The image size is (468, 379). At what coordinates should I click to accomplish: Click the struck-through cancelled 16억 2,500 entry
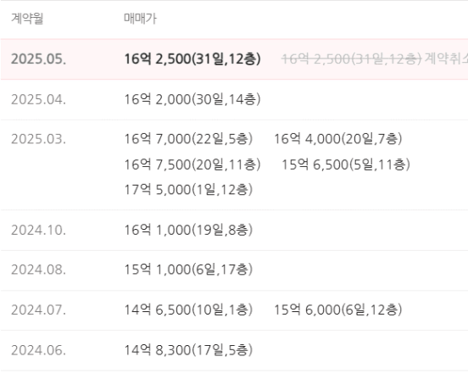point(351,59)
